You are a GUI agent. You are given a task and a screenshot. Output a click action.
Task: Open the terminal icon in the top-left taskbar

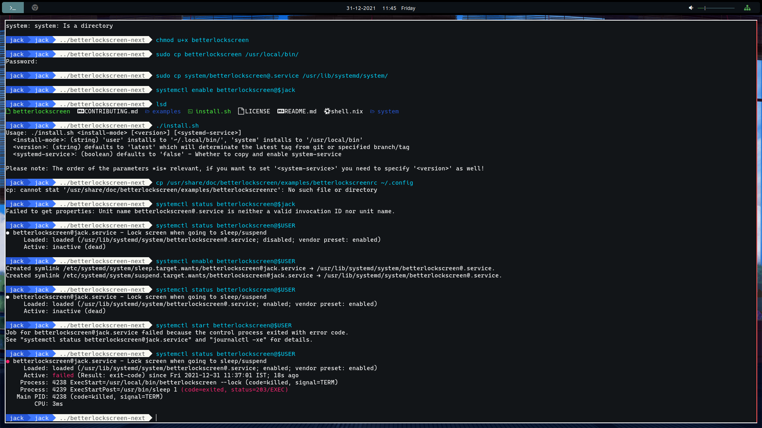point(12,8)
